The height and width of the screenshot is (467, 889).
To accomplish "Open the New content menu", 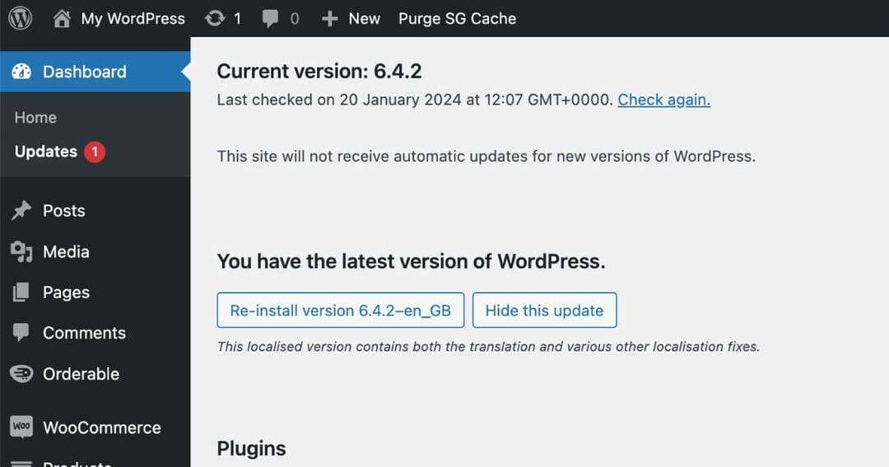I will (364, 19).
